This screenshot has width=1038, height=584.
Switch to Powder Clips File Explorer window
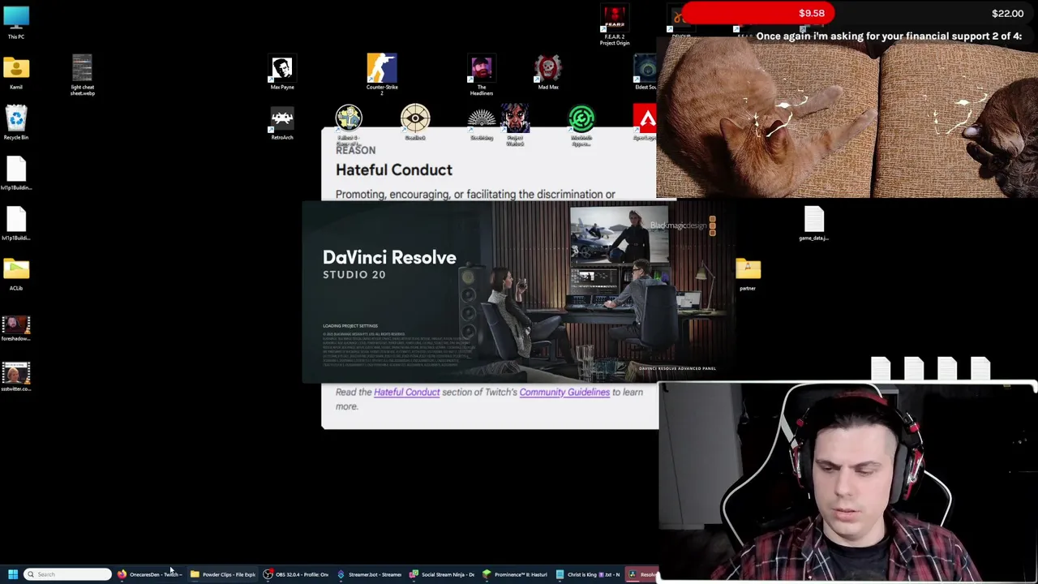(223, 574)
